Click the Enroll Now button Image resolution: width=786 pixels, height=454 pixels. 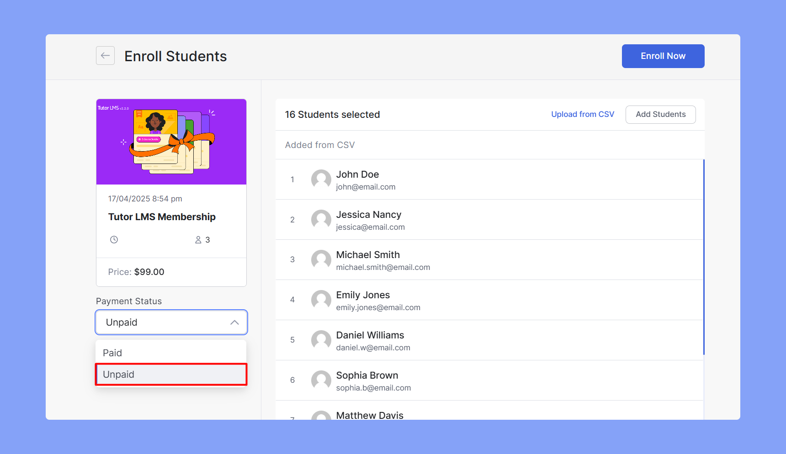tap(663, 56)
